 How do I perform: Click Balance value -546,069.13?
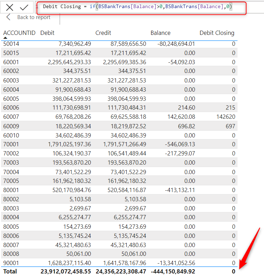pos(180,144)
